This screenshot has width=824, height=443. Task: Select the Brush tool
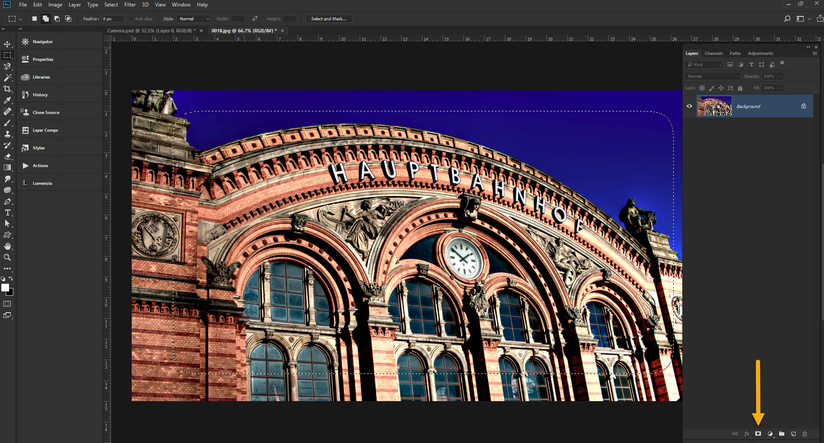tap(7, 123)
